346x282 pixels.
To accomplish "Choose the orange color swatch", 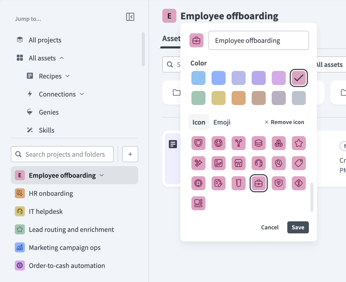I will (x=238, y=98).
